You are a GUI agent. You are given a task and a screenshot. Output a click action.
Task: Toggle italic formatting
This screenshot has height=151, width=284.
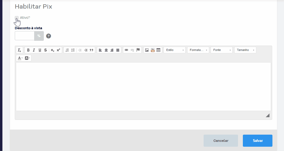[x=34, y=50]
